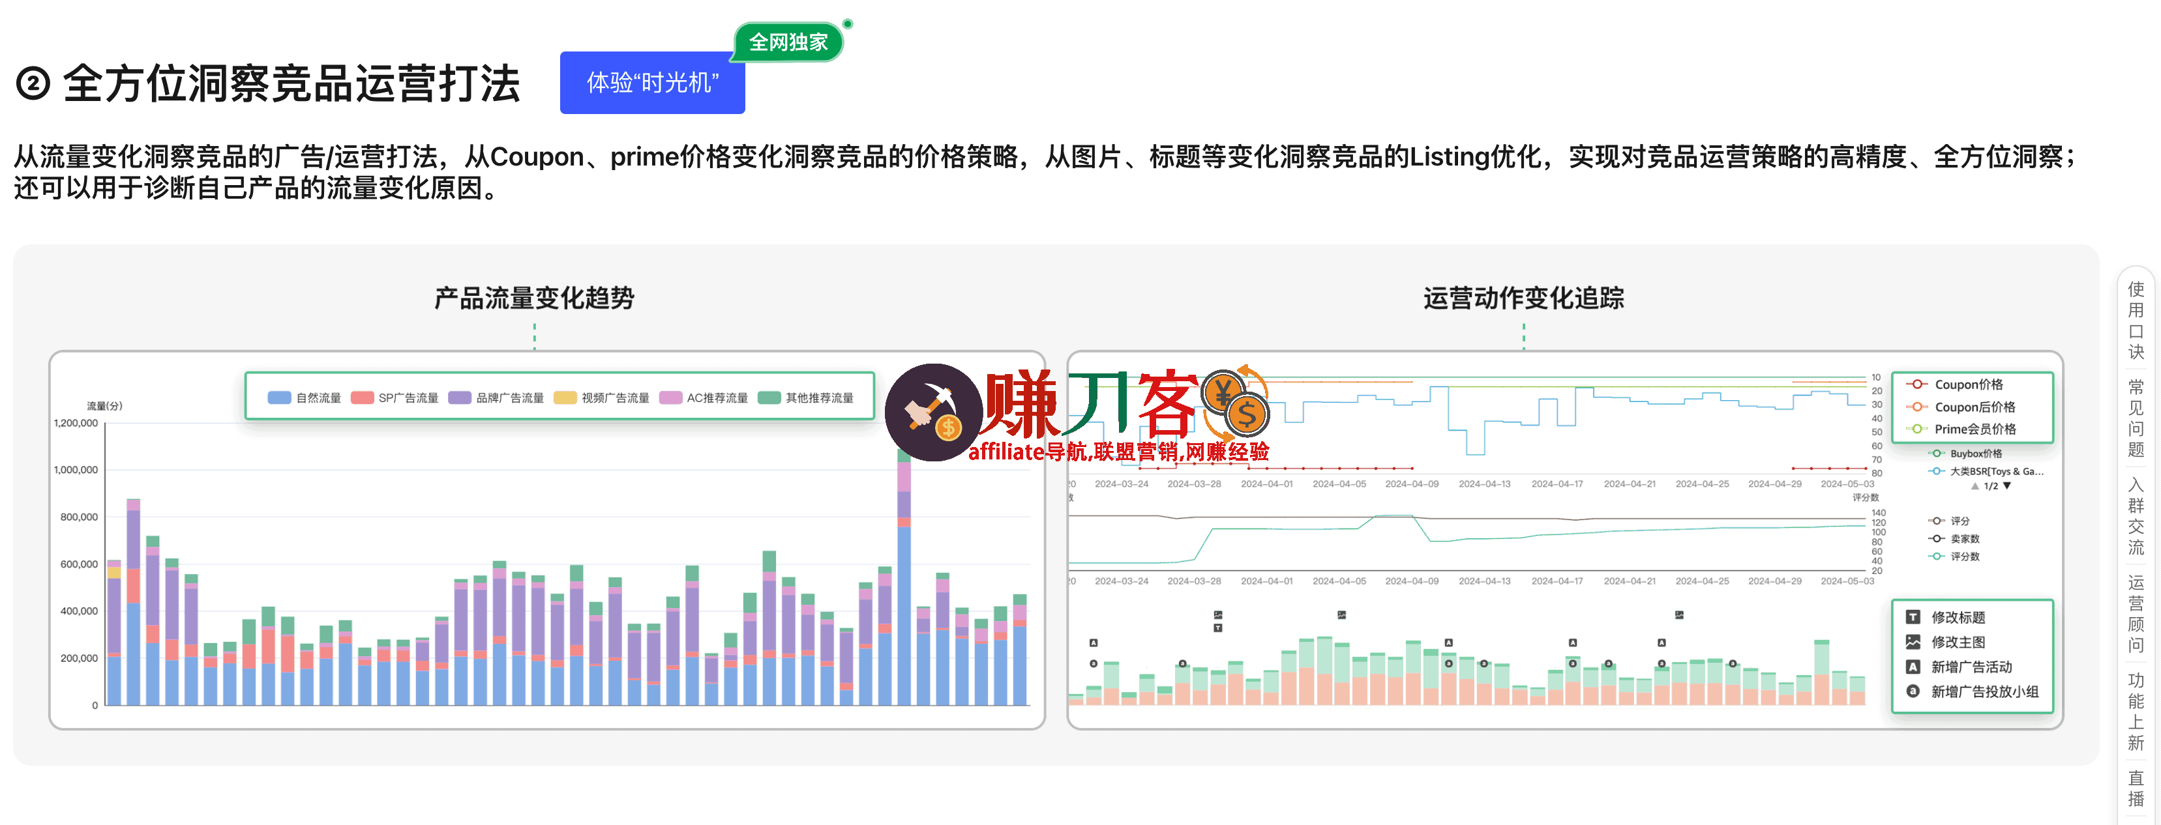Select the 'T' title-change marker on the timeline
The height and width of the screenshot is (825, 2161).
pos(1218,628)
